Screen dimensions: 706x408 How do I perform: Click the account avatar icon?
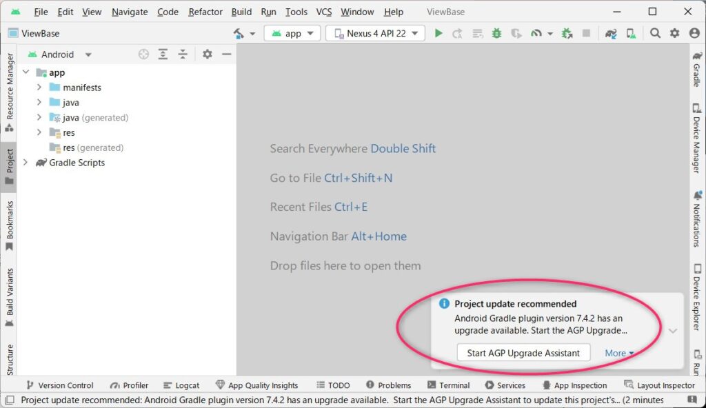click(x=695, y=33)
